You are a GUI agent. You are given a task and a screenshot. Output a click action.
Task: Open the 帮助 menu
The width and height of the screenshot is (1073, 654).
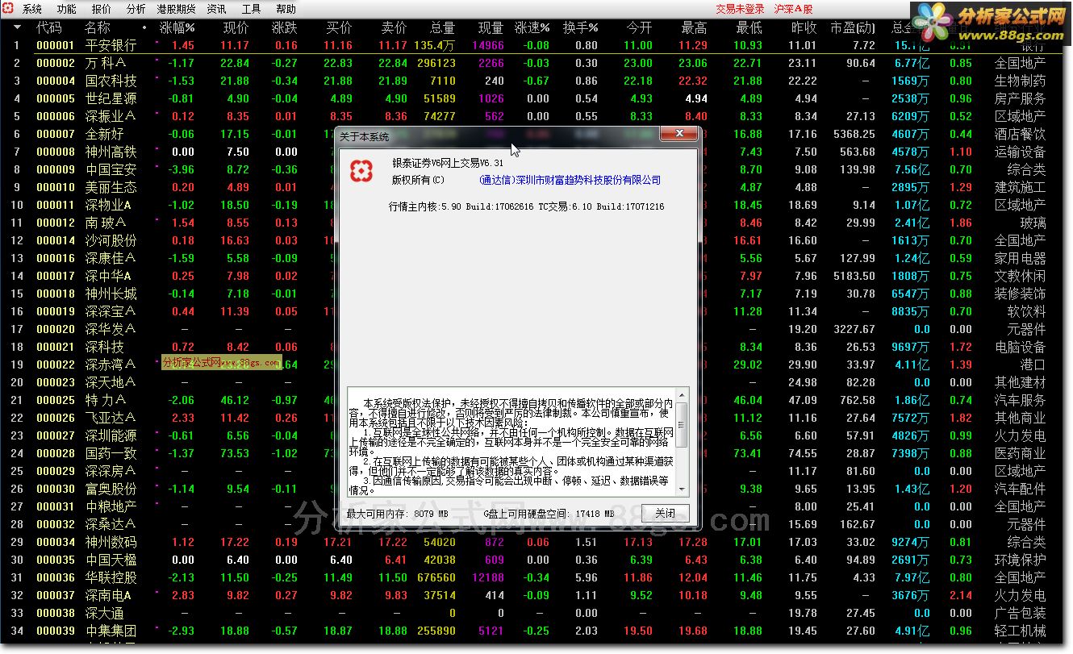[x=286, y=9]
